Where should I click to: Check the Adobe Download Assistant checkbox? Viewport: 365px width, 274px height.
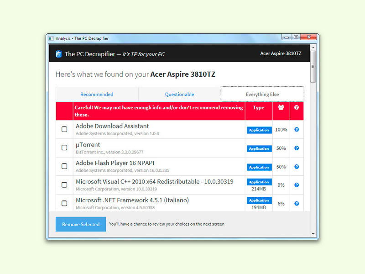tap(64, 129)
